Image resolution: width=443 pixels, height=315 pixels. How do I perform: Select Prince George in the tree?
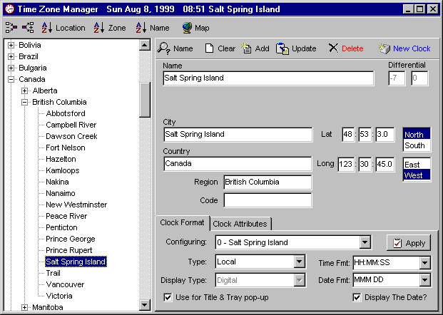(71, 239)
